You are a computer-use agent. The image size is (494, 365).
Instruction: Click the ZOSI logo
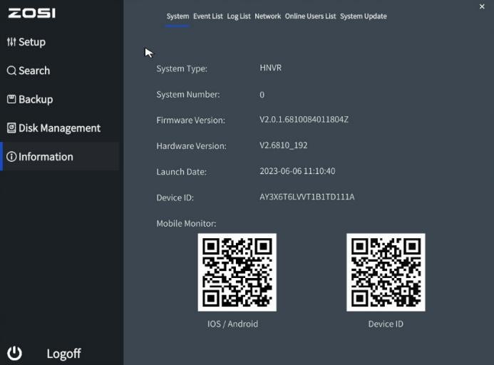[x=31, y=13]
